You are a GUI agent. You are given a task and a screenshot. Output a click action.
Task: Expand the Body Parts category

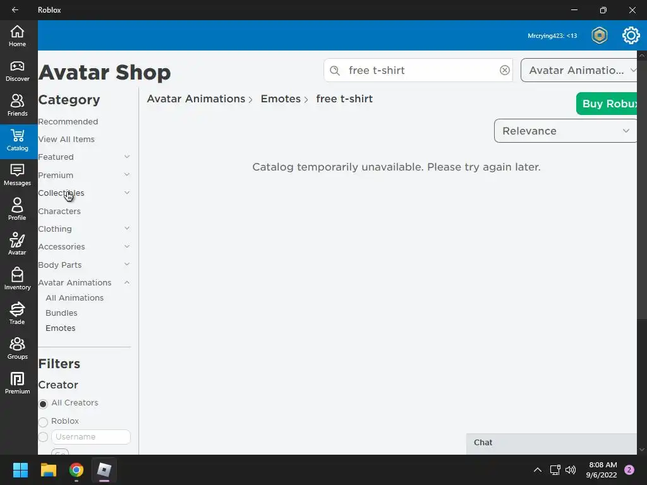(127, 265)
